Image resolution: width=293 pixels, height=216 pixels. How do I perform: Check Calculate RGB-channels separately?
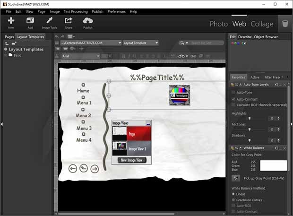233,105
